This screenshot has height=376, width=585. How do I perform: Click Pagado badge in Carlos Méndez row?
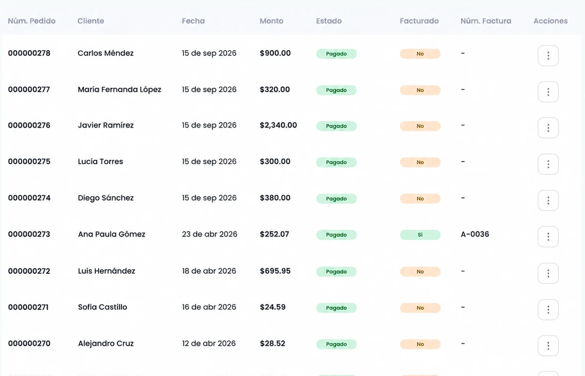(336, 54)
